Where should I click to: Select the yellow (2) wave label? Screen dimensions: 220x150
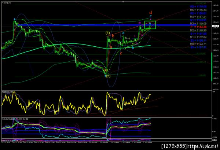[108, 76]
